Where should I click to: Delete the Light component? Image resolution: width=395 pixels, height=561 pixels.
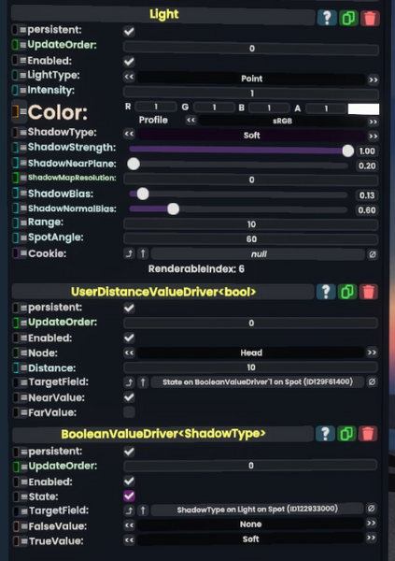tap(370, 18)
